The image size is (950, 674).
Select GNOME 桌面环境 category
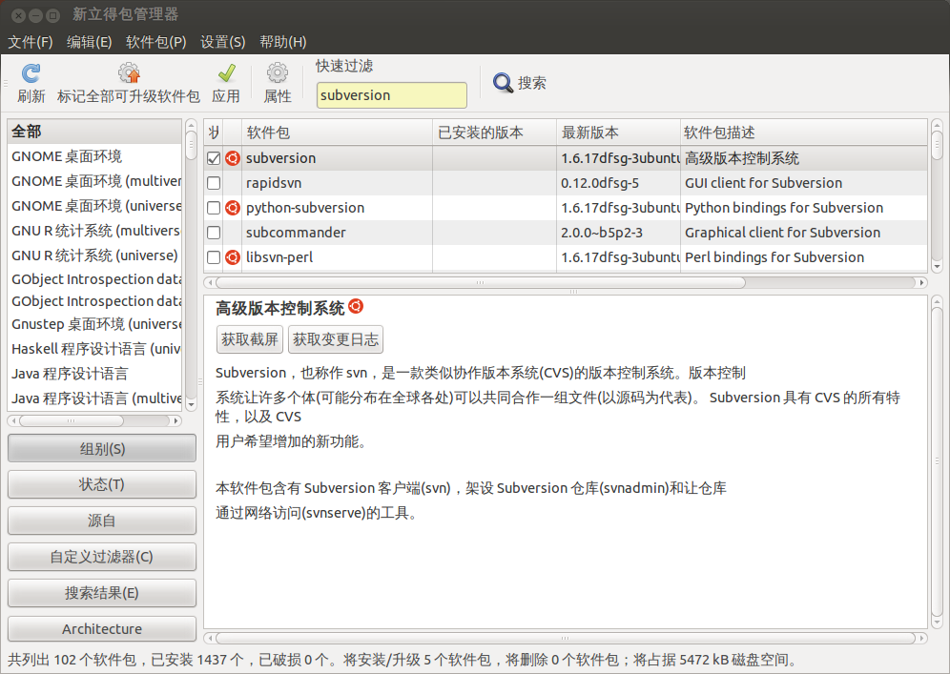point(94,156)
